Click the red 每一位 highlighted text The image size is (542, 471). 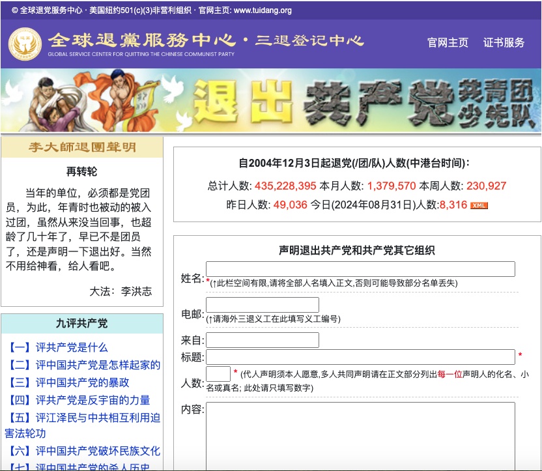click(x=449, y=374)
